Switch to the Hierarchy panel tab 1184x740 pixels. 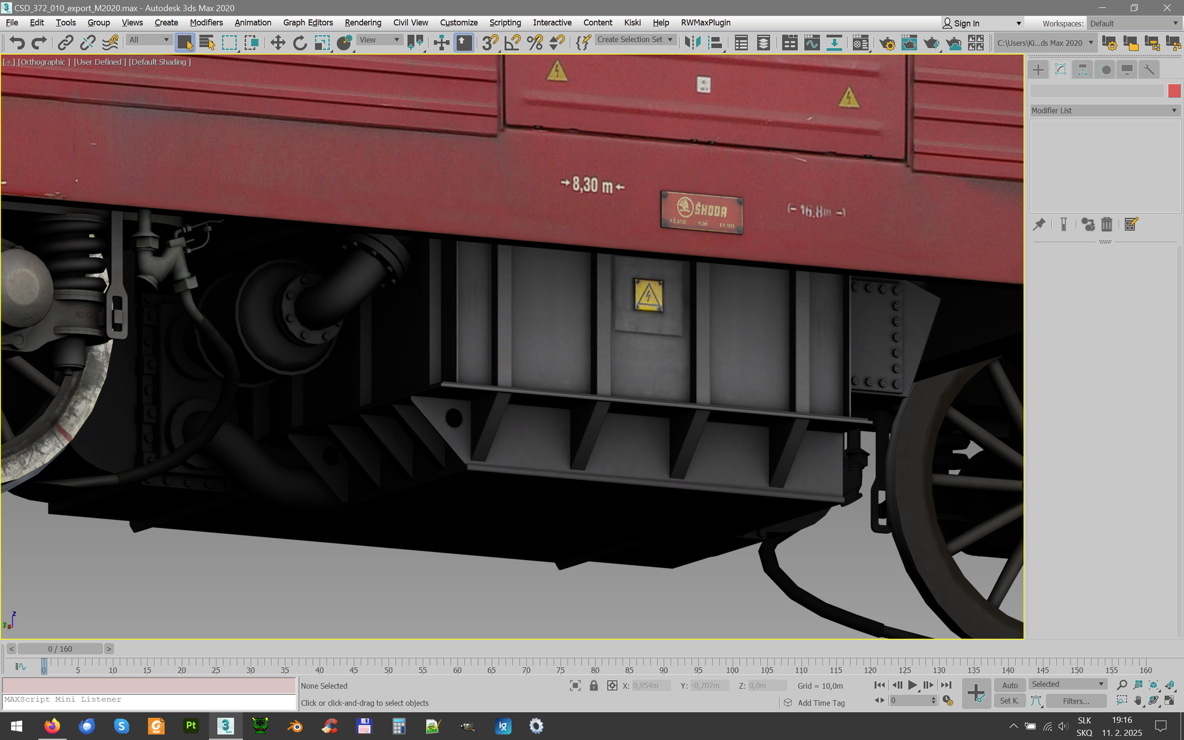tap(1083, 70)
